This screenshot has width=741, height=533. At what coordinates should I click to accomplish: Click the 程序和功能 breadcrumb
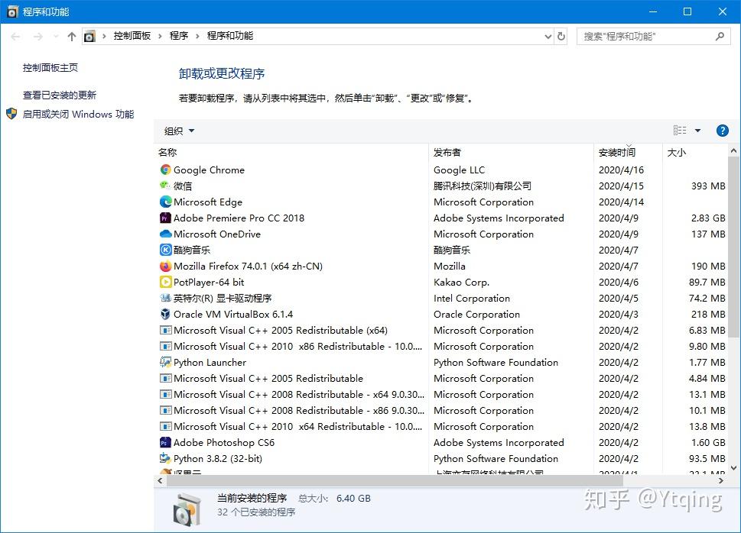coord(229,36)
